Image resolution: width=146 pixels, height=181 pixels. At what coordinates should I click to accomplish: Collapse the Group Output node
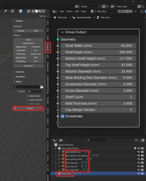point(62,32)
